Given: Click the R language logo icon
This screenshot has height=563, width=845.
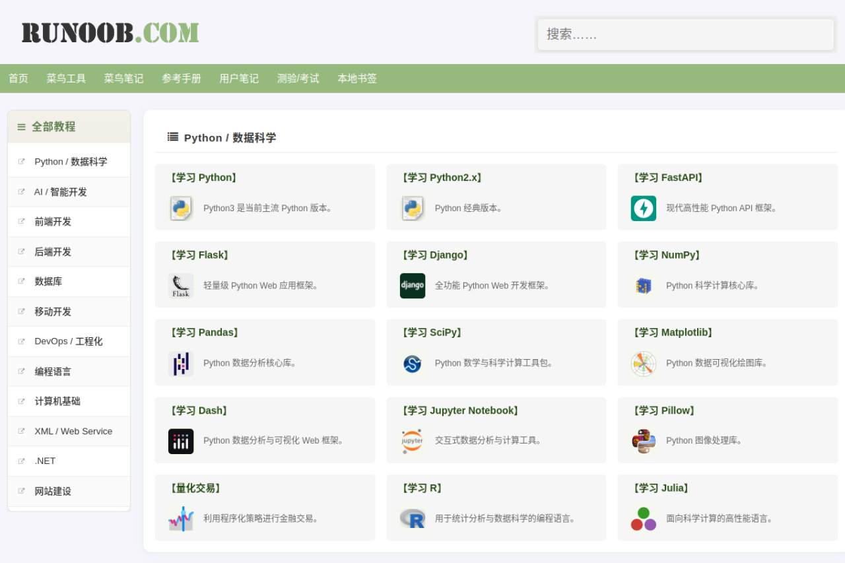Looking at the screenshot, I should (x=413, y=519).
